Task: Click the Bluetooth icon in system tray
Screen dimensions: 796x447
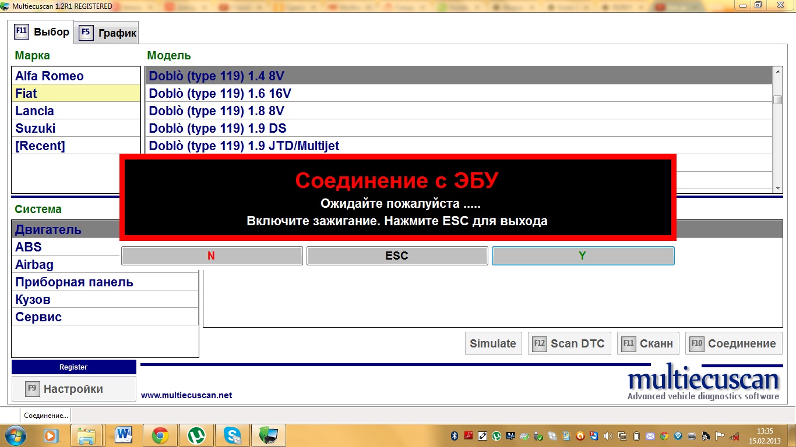Action: [x=455, y=435]
